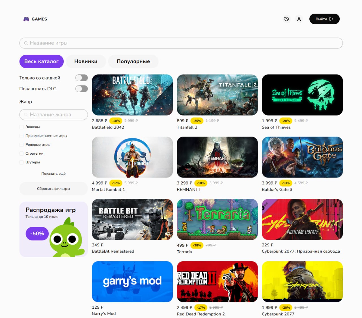This screenshot has height=318, width=362.
Task: Click the BattleBit Remastered title text
Action: point(113,251)
